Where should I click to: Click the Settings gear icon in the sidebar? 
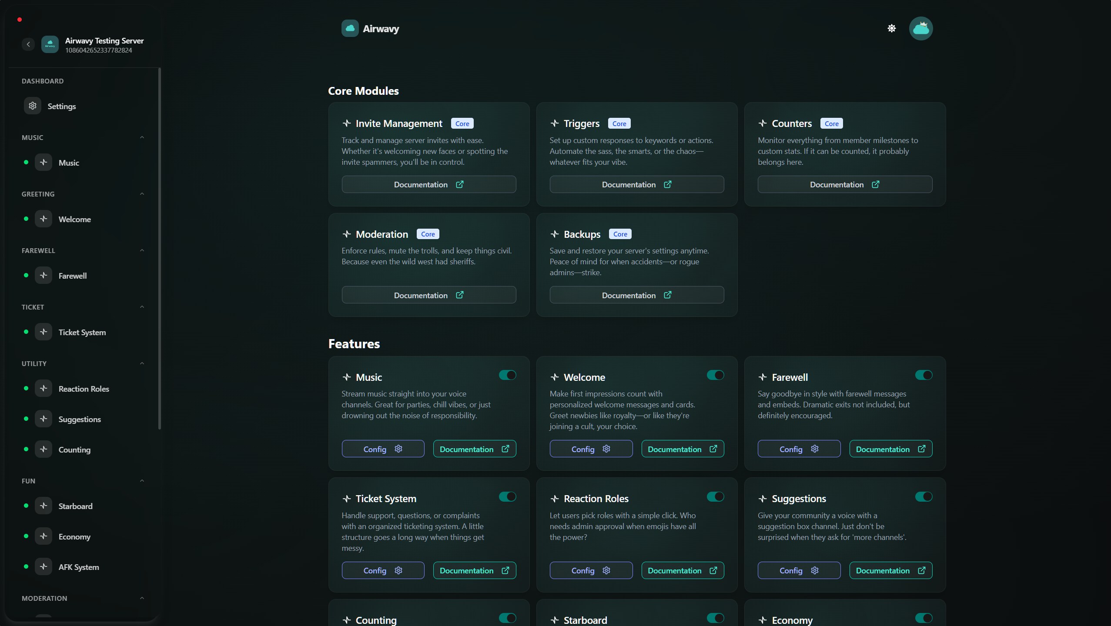point(33,106)
